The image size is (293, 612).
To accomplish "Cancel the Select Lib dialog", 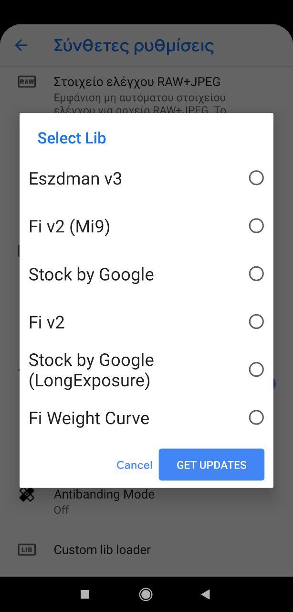I will pos(134,465).
